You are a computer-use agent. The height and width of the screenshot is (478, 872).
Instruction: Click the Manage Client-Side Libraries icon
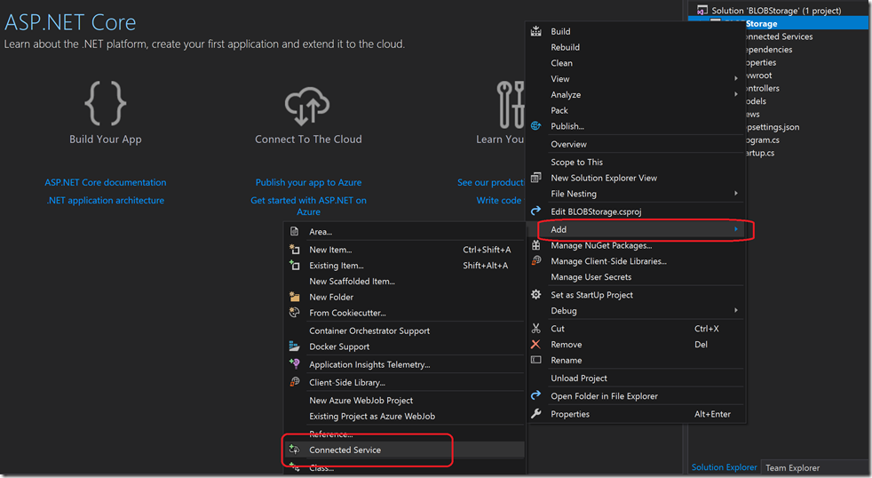(536, 260)
